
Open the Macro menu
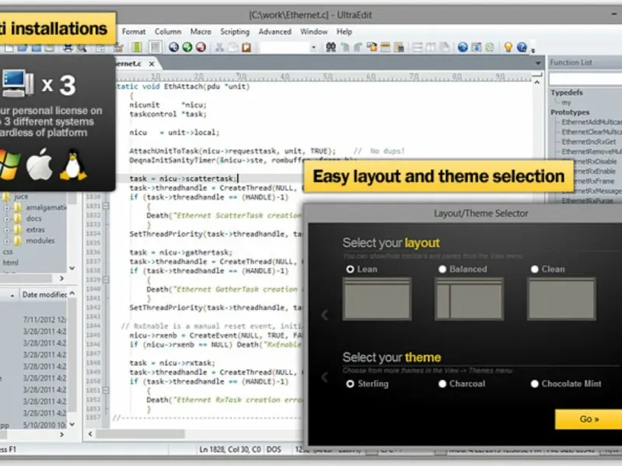pos(201,32)
